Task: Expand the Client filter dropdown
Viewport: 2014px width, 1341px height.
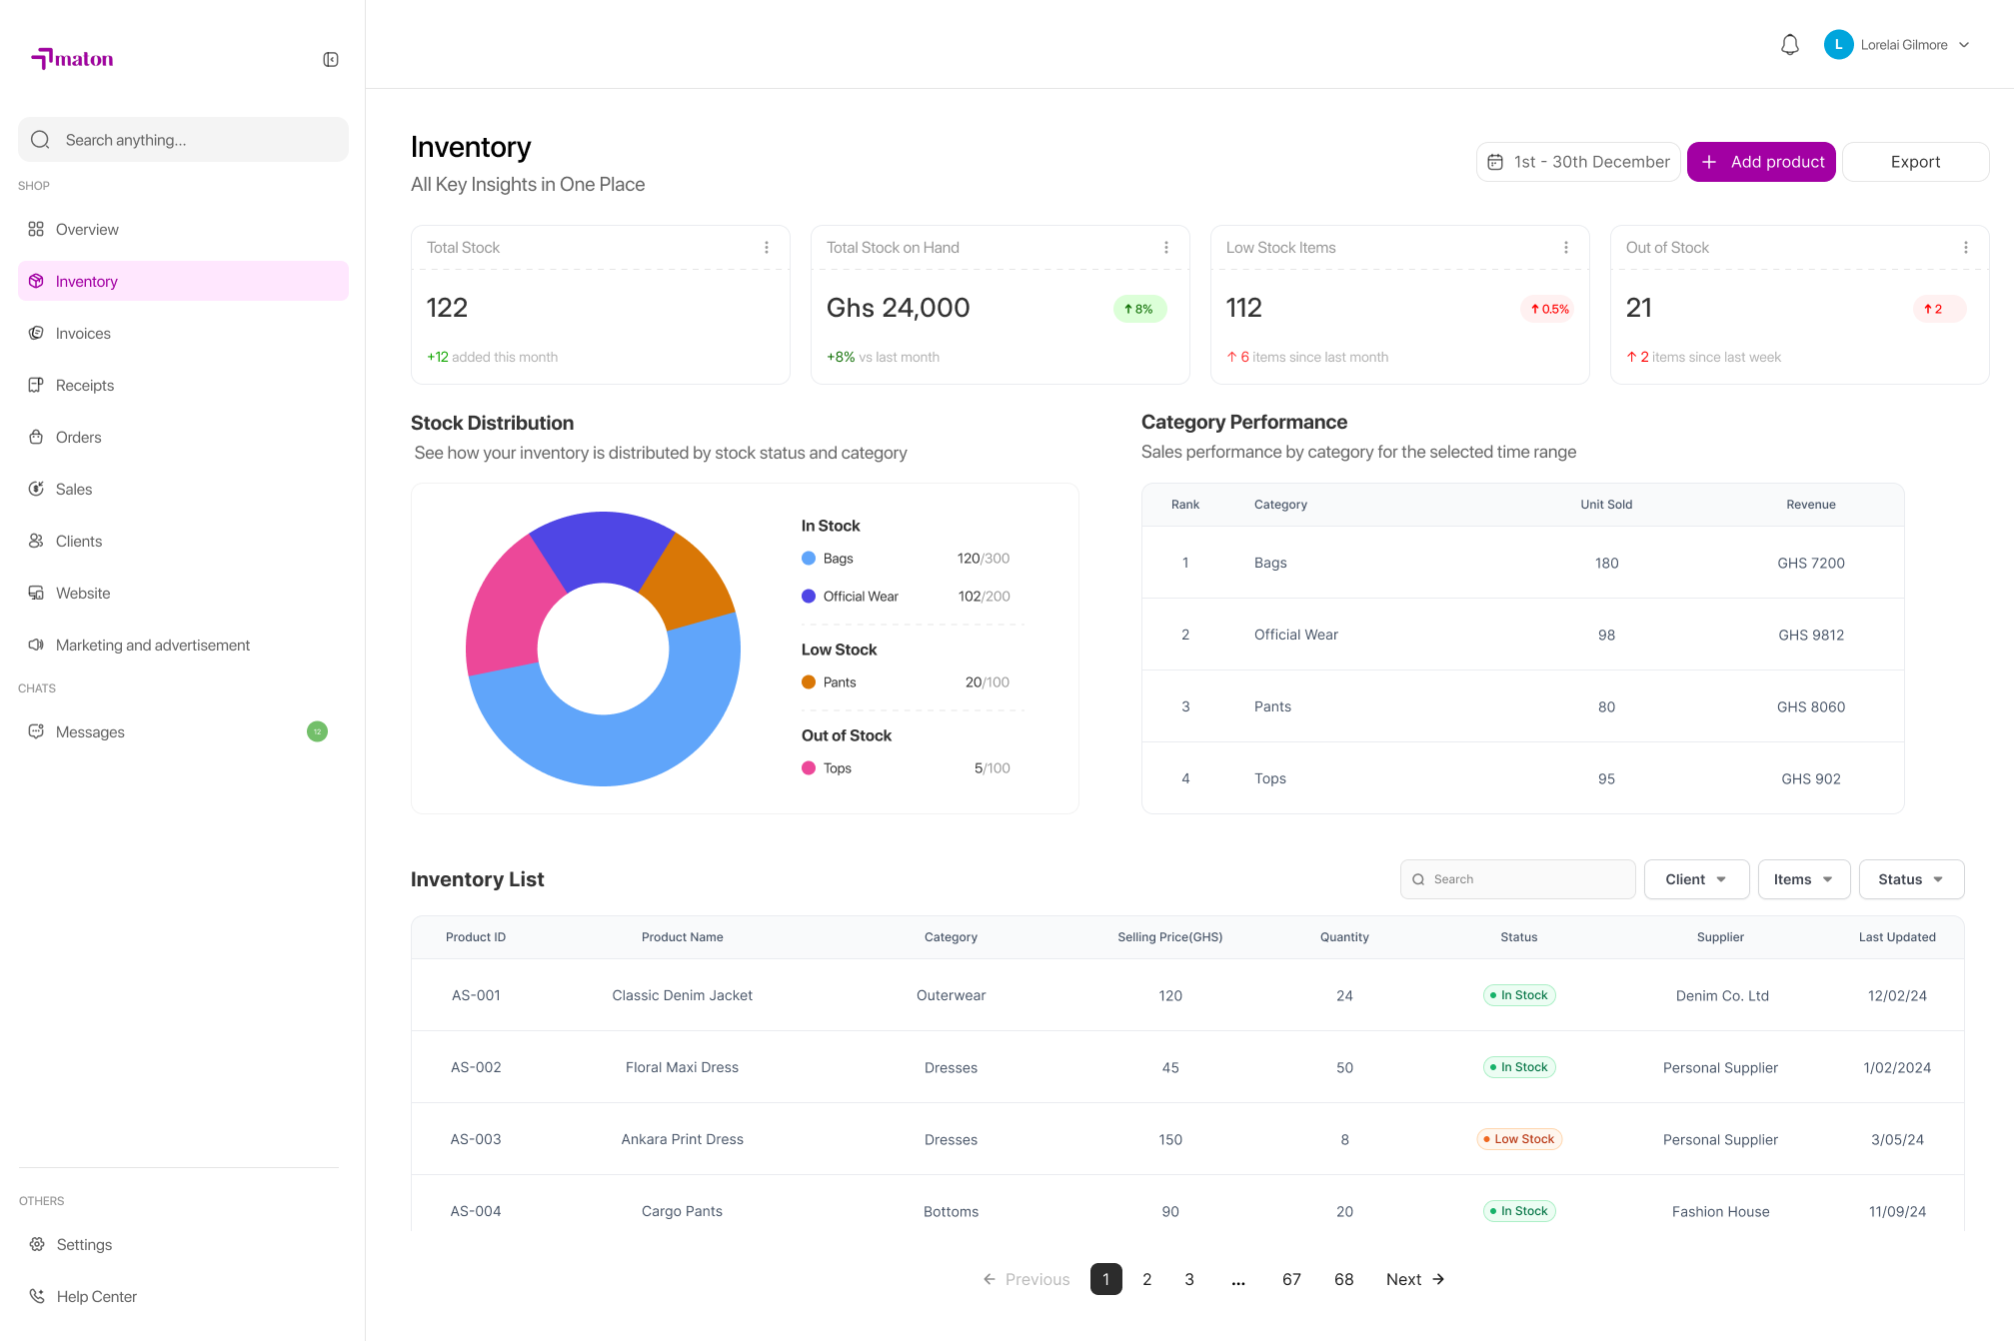Action: 1696,879
